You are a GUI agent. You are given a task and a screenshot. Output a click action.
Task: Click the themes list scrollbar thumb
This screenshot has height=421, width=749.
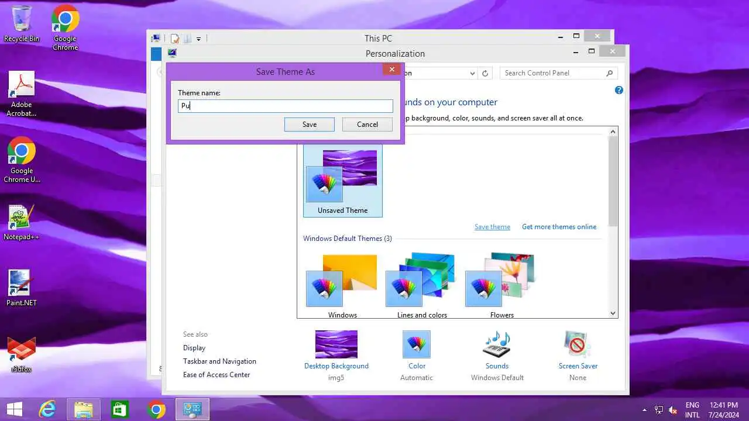point(613,182)
